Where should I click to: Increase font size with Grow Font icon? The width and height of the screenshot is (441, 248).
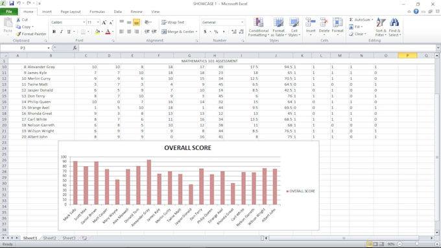click(104, 22)
